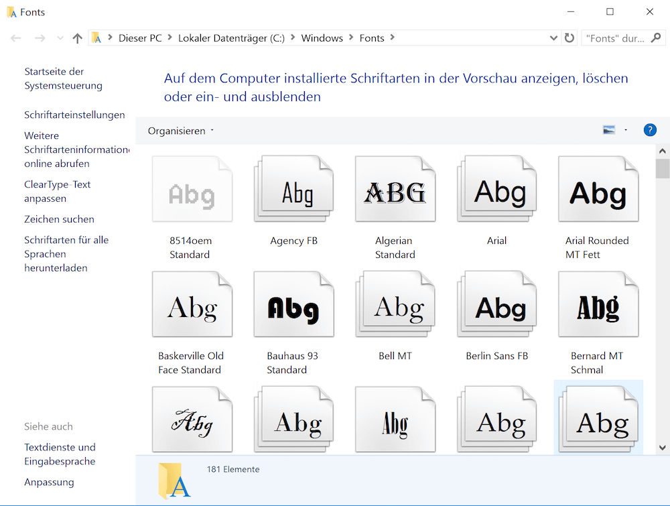Screen dimensions: 670x506
Task: Click the search magnifier icon
Action: tap(656, 38)
